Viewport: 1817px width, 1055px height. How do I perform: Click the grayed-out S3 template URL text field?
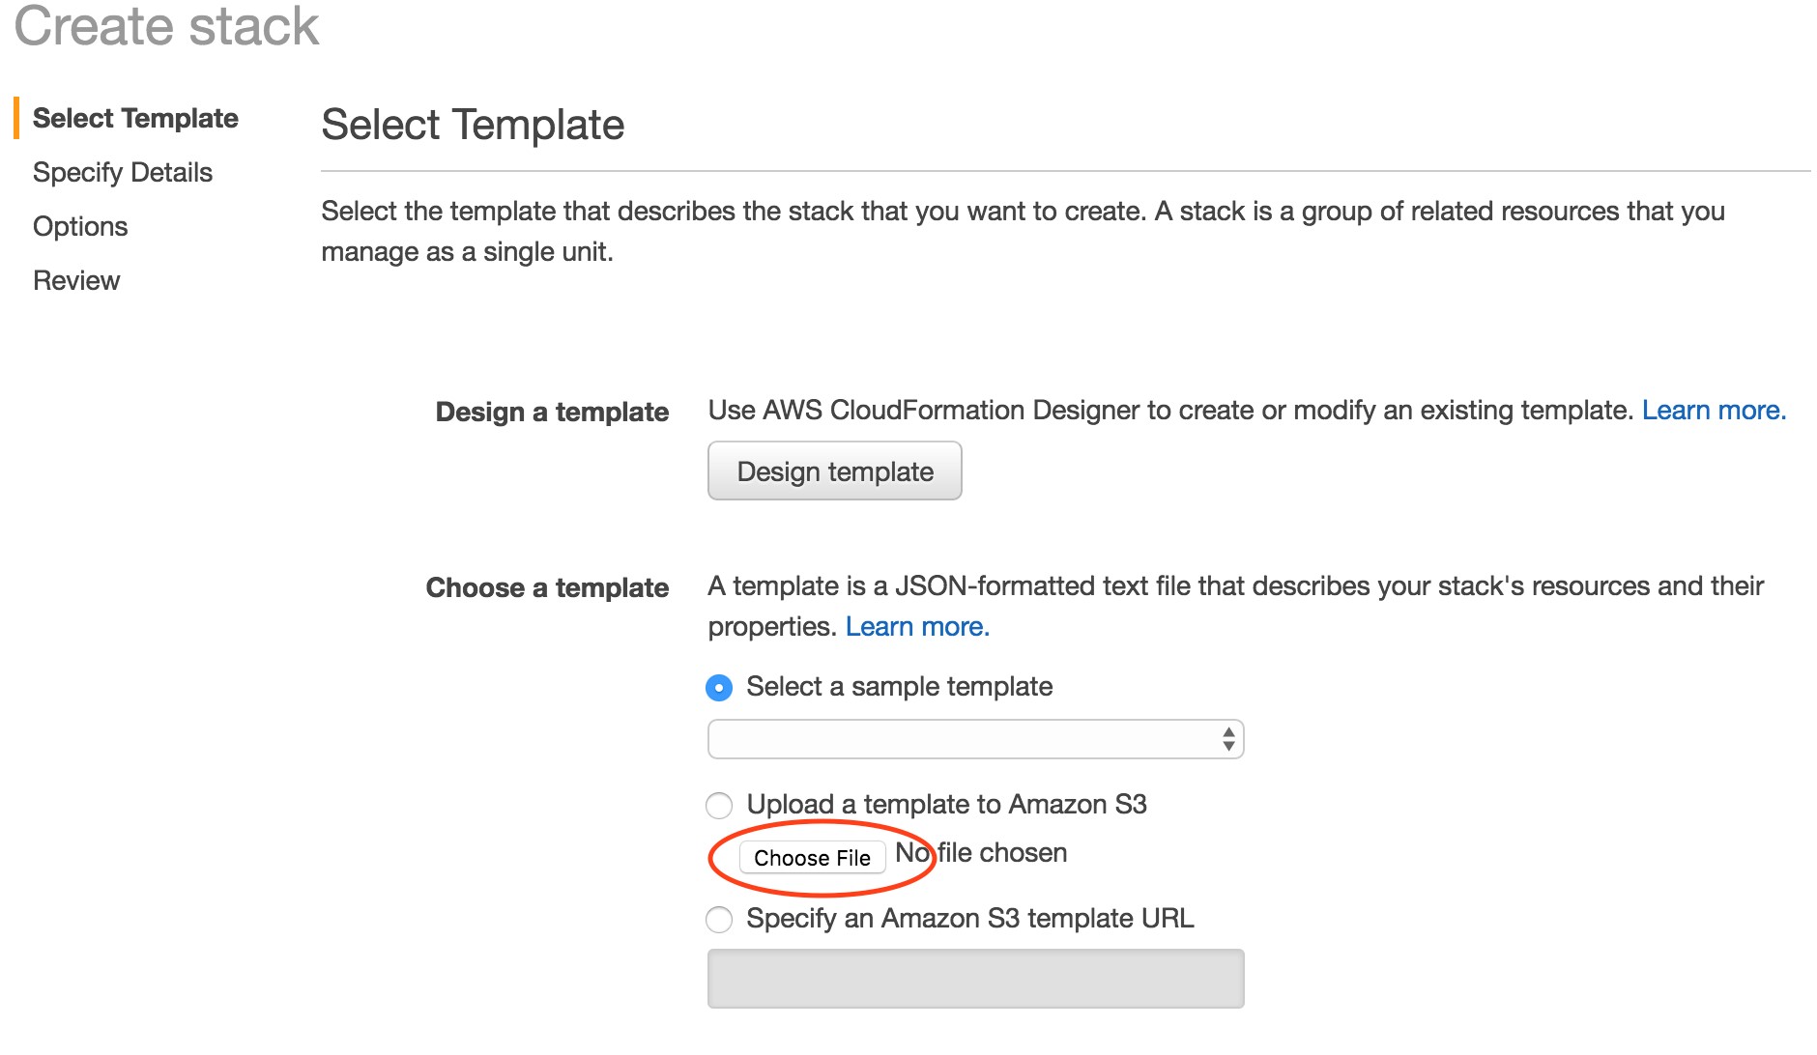[x=974, y=979]
